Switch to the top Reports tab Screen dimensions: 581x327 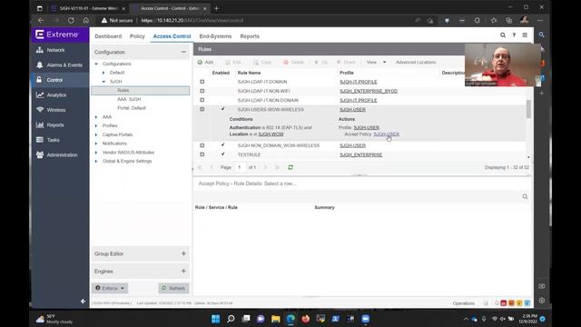pos(250,36)
